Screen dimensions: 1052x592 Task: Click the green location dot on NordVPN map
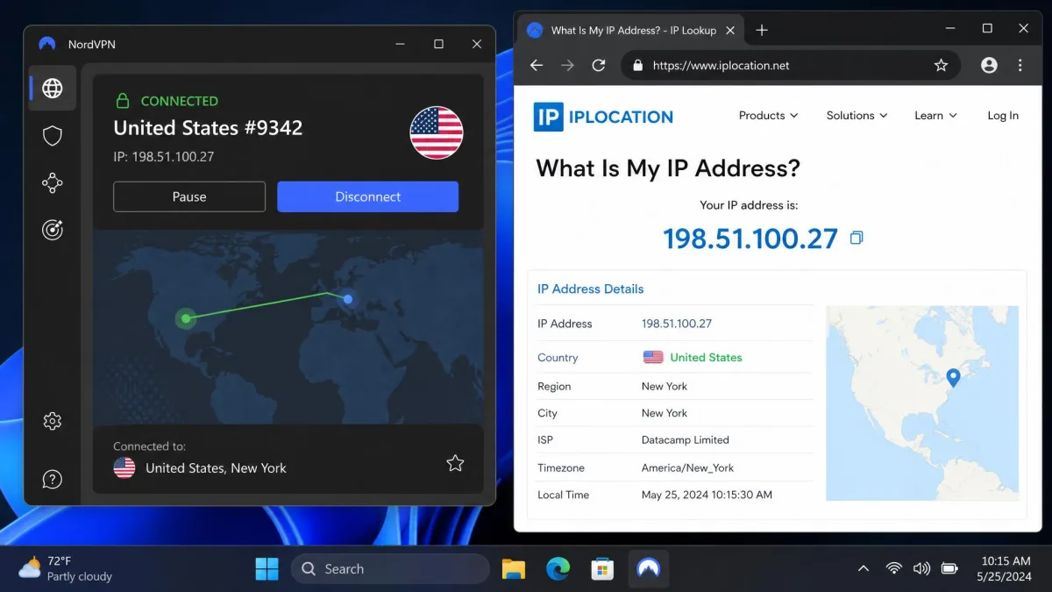pyautogui.click(x=185, y=318)
